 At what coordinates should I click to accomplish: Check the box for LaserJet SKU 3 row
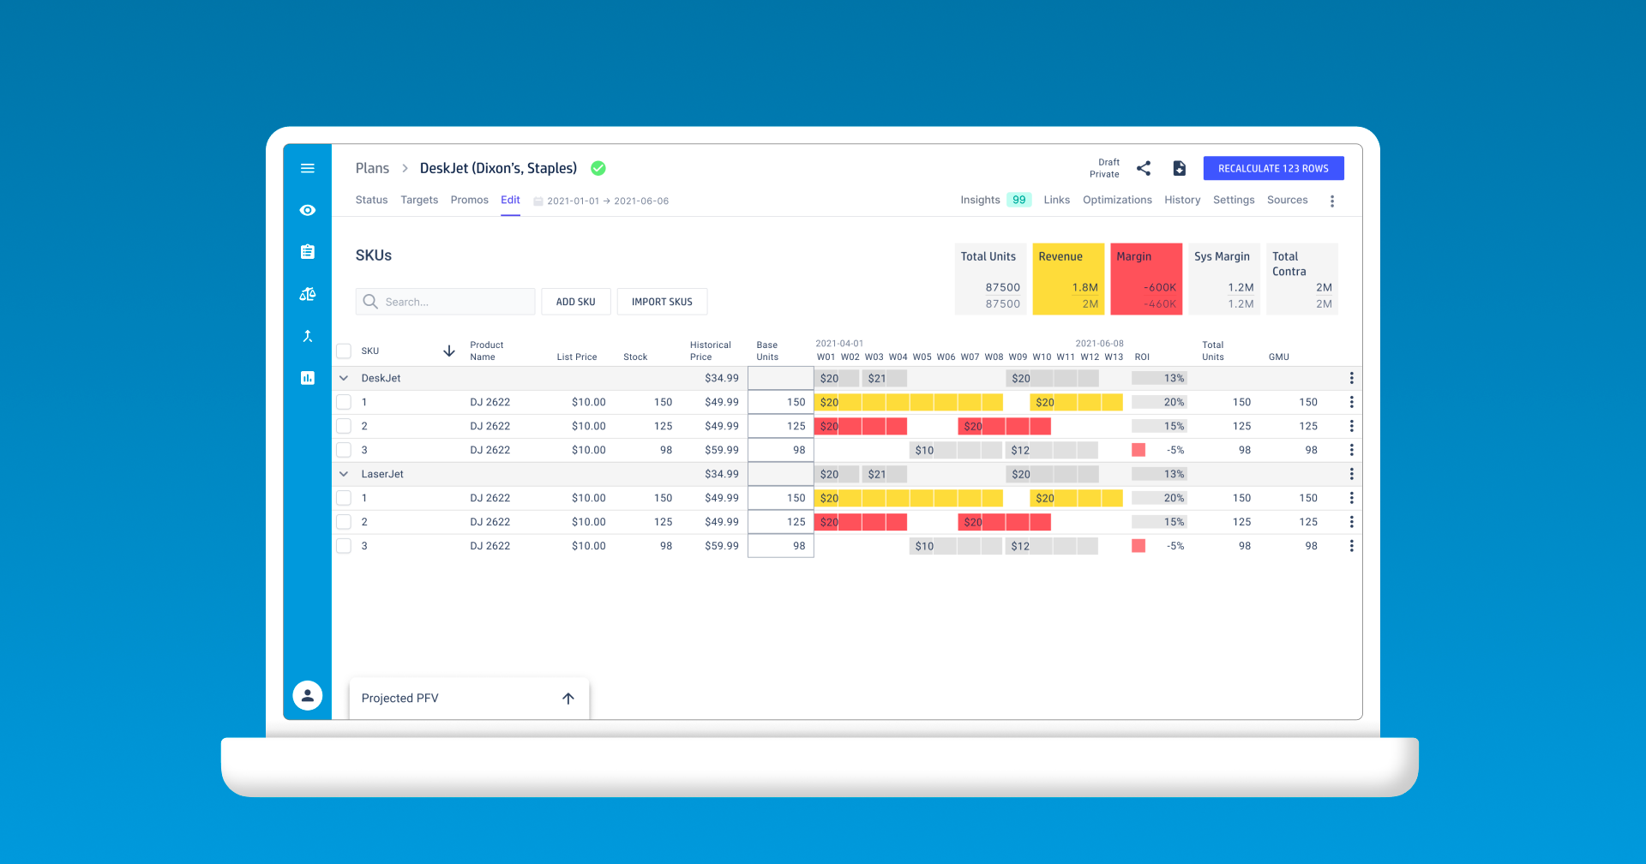(344, 546)
